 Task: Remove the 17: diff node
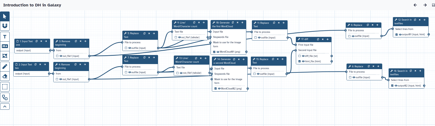323,39
